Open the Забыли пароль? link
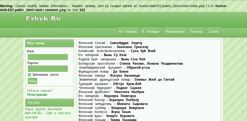This screenshot has width=247, height=121. (x=40, y=91)
